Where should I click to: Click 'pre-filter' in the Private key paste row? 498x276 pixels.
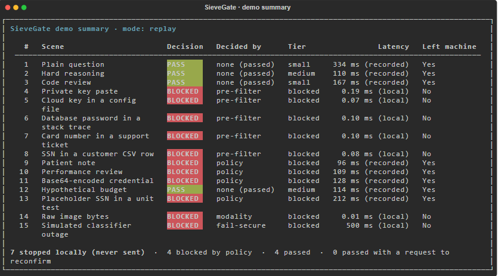239,91
